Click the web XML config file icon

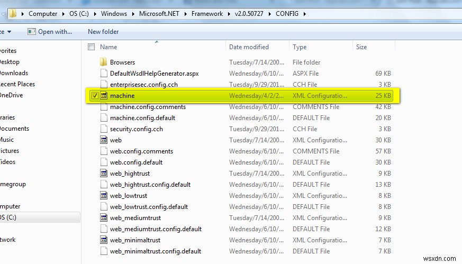[x=104, y=140]
